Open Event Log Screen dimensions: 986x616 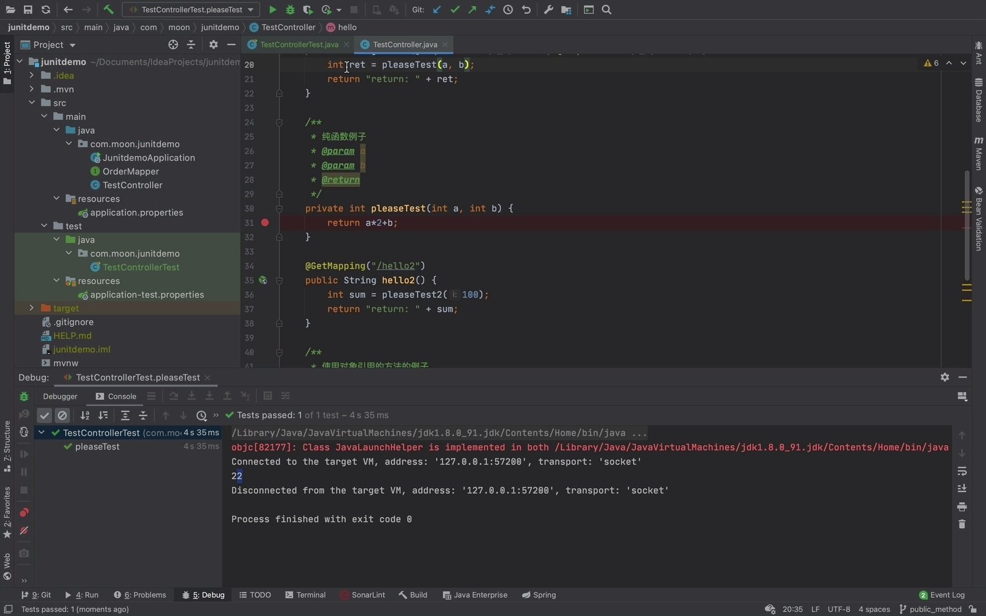[941, 595]
